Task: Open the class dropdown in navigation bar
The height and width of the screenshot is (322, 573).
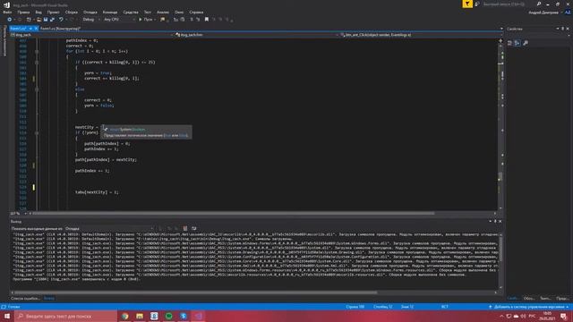Action: coord(256,35)
